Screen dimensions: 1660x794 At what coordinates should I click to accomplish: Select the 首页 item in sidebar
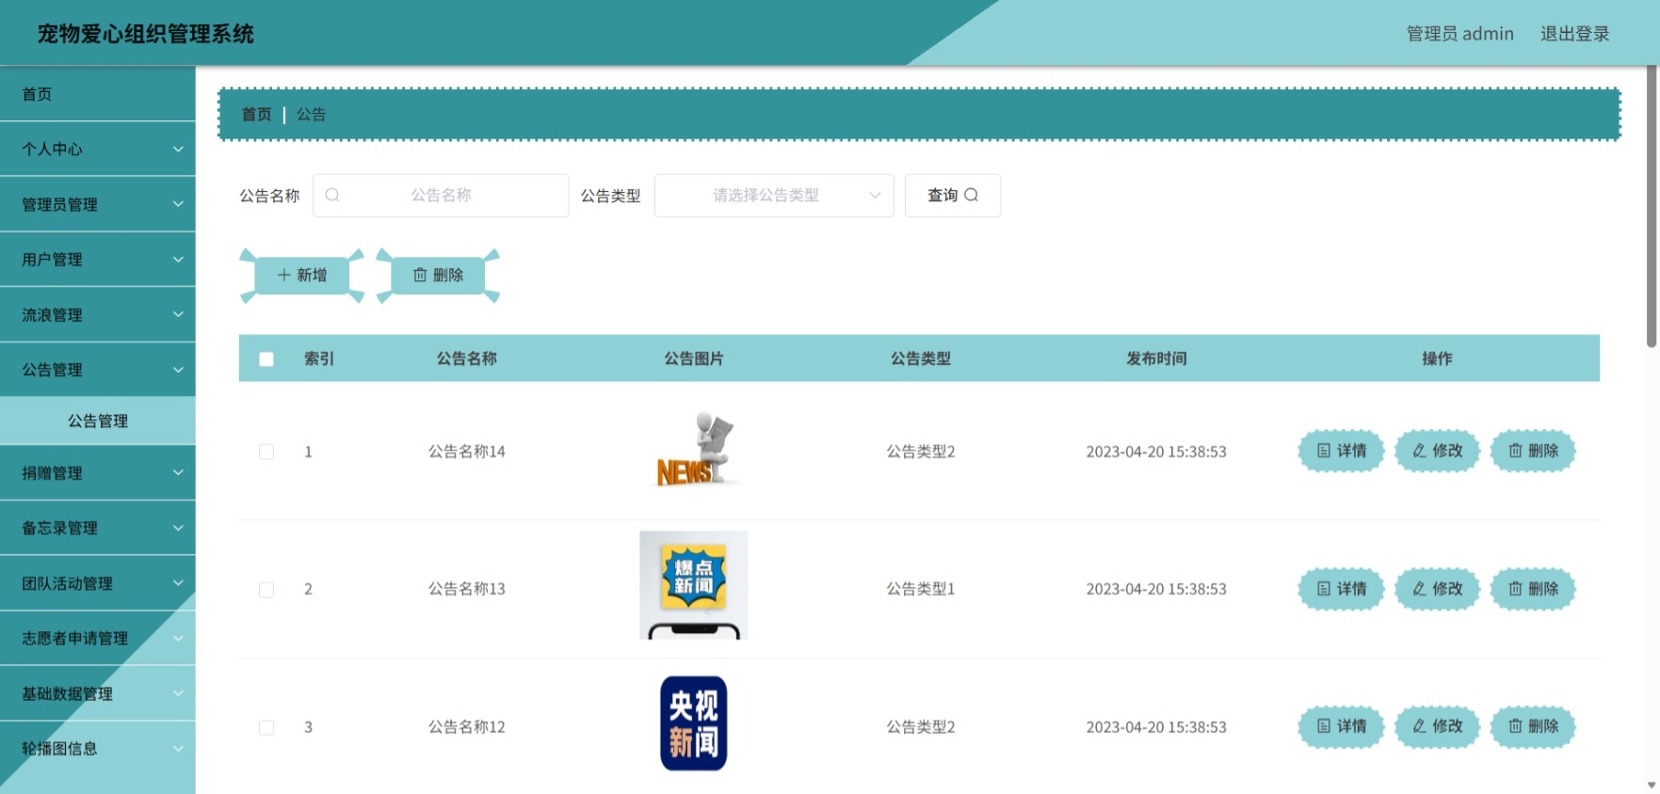[x=98, y=93]
